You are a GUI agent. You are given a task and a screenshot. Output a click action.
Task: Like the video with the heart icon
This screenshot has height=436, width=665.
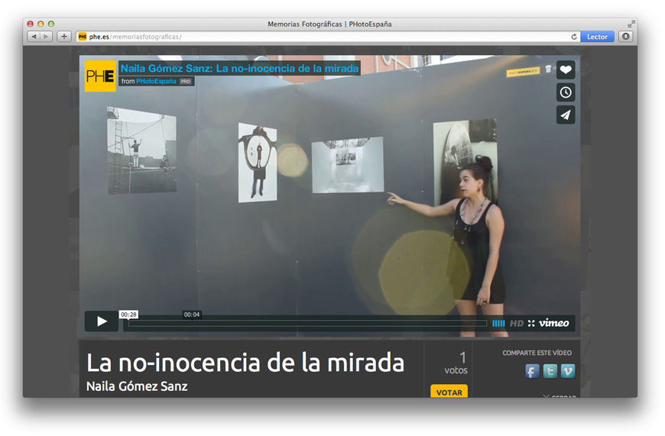(x=566, y=70)
